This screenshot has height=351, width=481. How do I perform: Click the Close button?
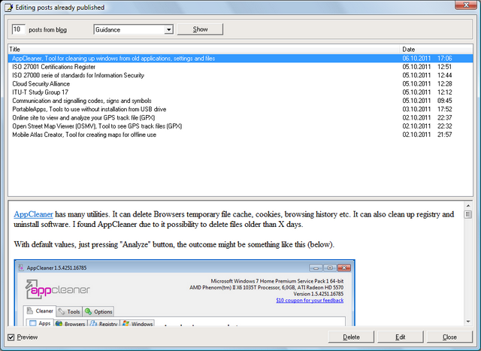(x=449, y=337)
